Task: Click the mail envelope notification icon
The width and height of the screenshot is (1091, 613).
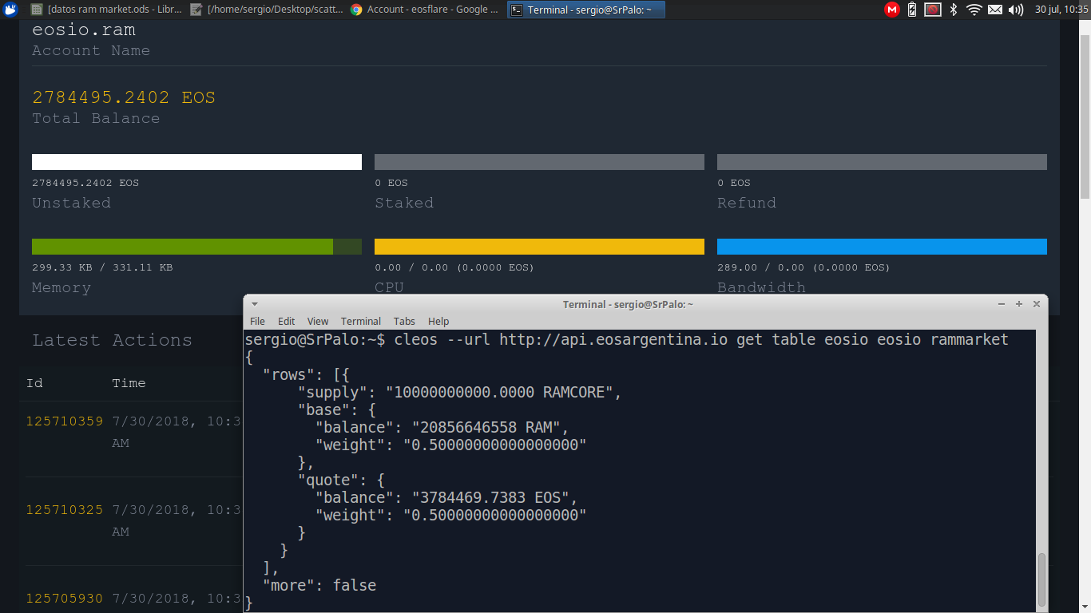Action: coord(995,10)
